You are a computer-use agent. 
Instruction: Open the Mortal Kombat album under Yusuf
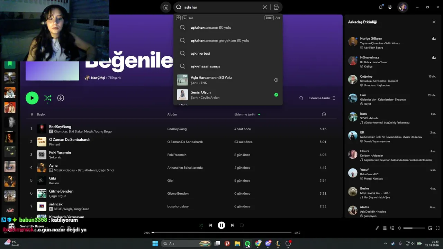point(373,178)
